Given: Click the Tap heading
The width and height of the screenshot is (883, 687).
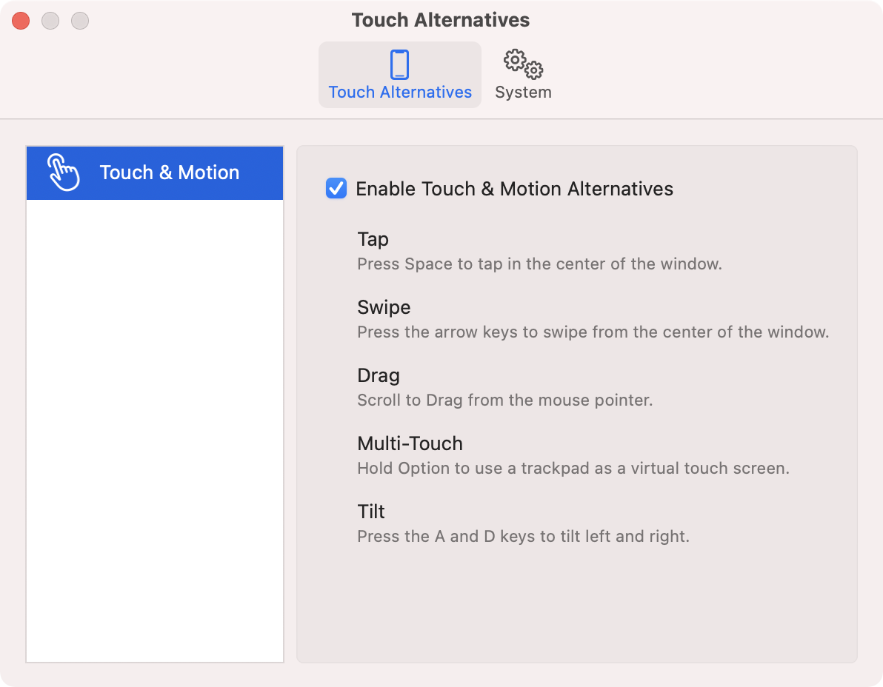Looking at the screenshot, I should point(373,239).
